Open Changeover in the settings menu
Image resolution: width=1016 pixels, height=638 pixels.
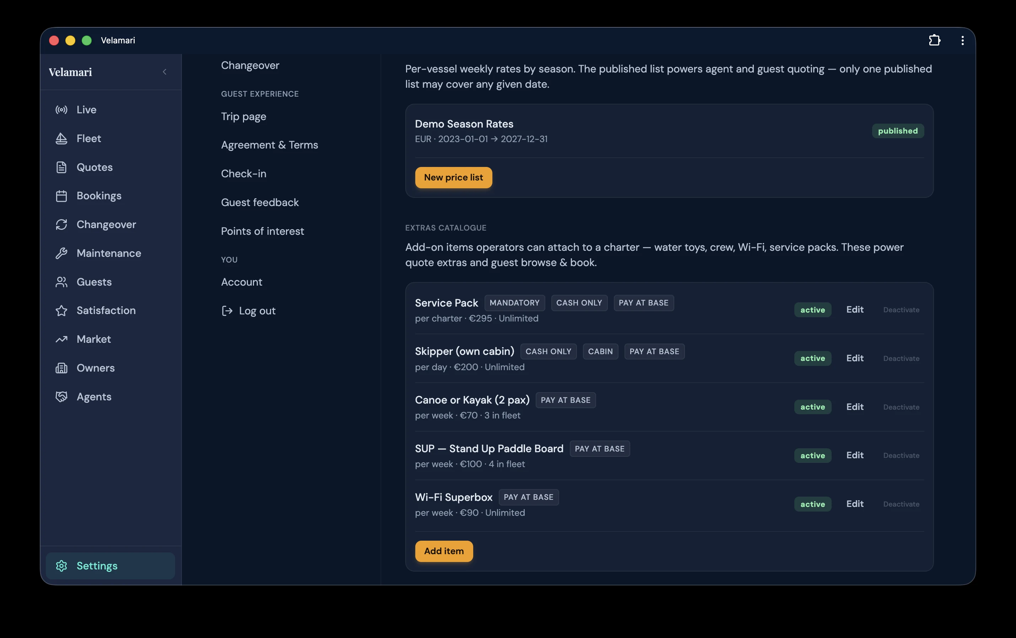click(250, 65)
